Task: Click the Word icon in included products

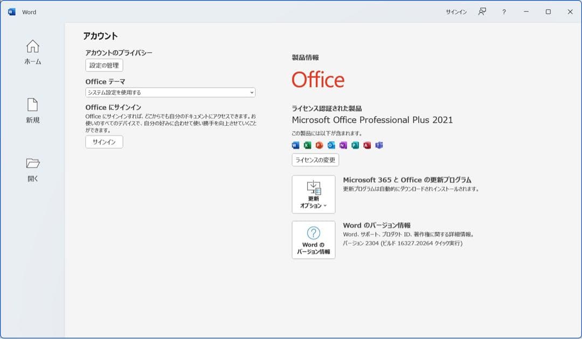Action: click(294, 145)
